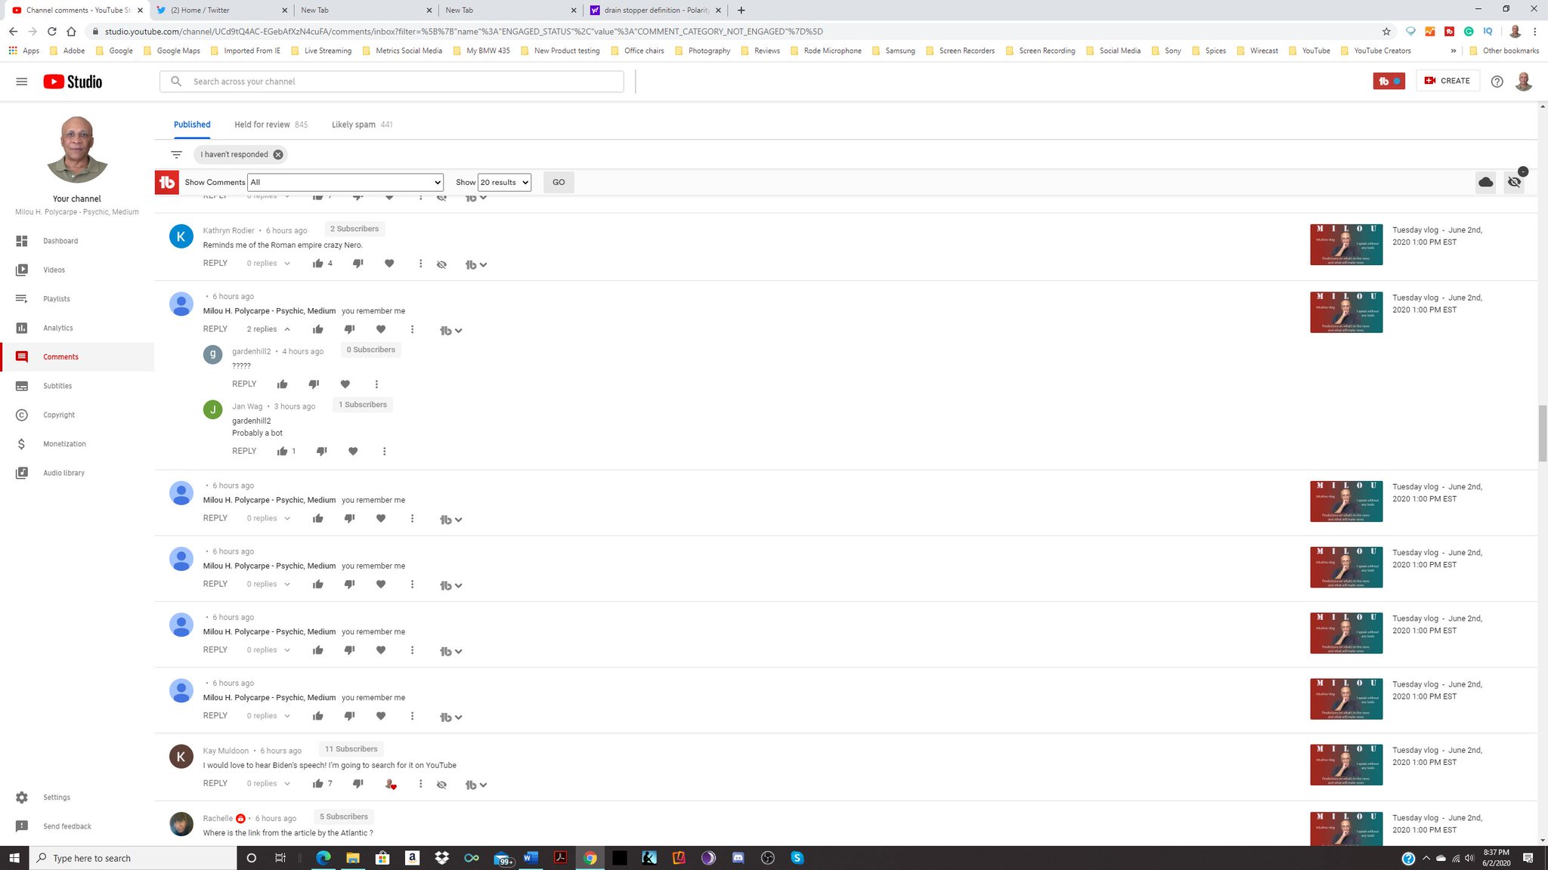This screenshot has height=870, width=1548.
Task: Open the help question mark icon
Action: tap(1497, 82)
